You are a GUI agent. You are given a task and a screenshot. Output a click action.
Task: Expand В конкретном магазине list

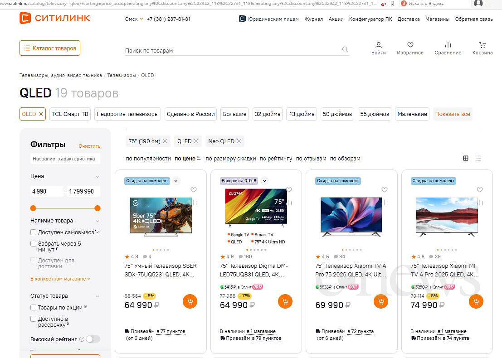[60, 279]
